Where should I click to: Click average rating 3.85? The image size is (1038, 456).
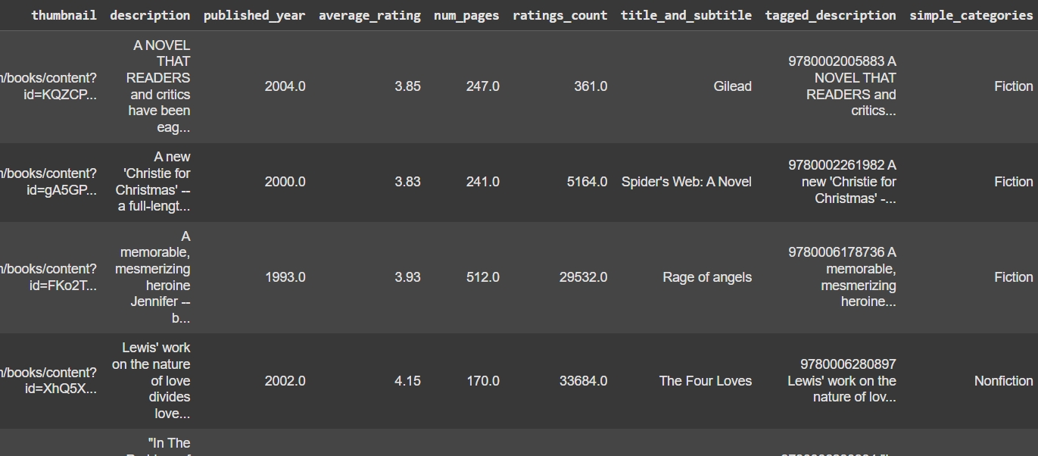click(x=407, y=86)
